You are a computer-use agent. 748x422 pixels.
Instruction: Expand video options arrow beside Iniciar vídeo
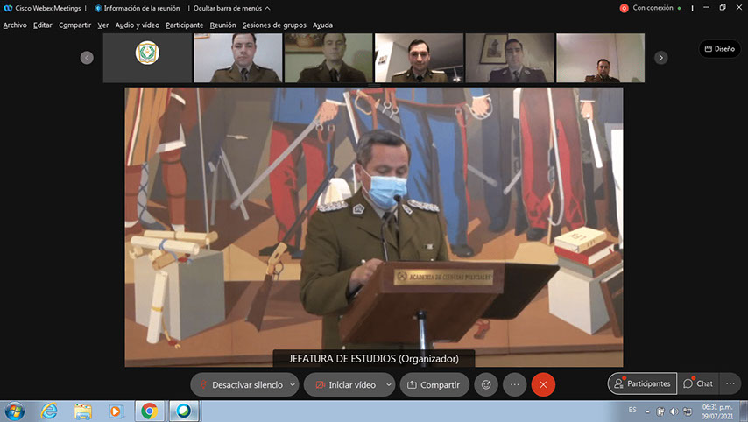coord(388,384)
